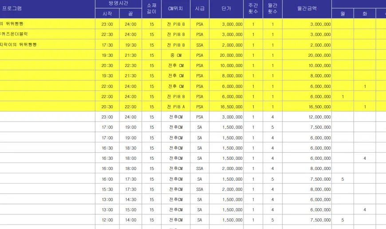Image resolution: width=386 pixels, height=229 pixels.
Task: Click the 22:30 end time cell
Action: [130, 66]
